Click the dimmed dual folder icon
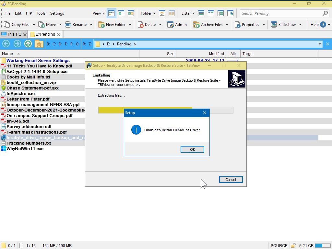 (172, 13)
